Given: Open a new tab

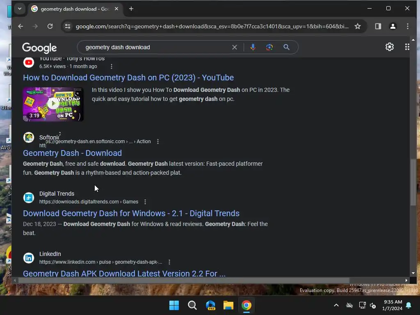Looking at the screenshot, I should (131, 9).
